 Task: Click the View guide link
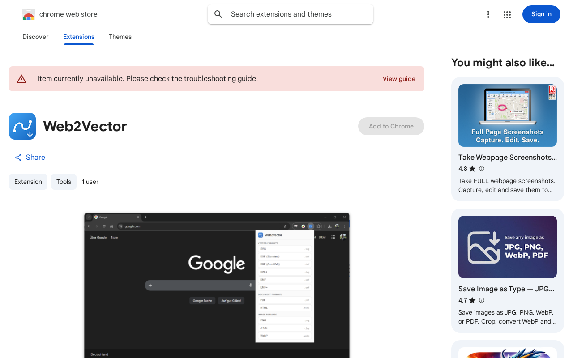pyautogui.click(x=399, y=79)
